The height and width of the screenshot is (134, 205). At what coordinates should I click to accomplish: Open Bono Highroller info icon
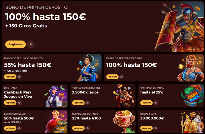tap(19, 128)
